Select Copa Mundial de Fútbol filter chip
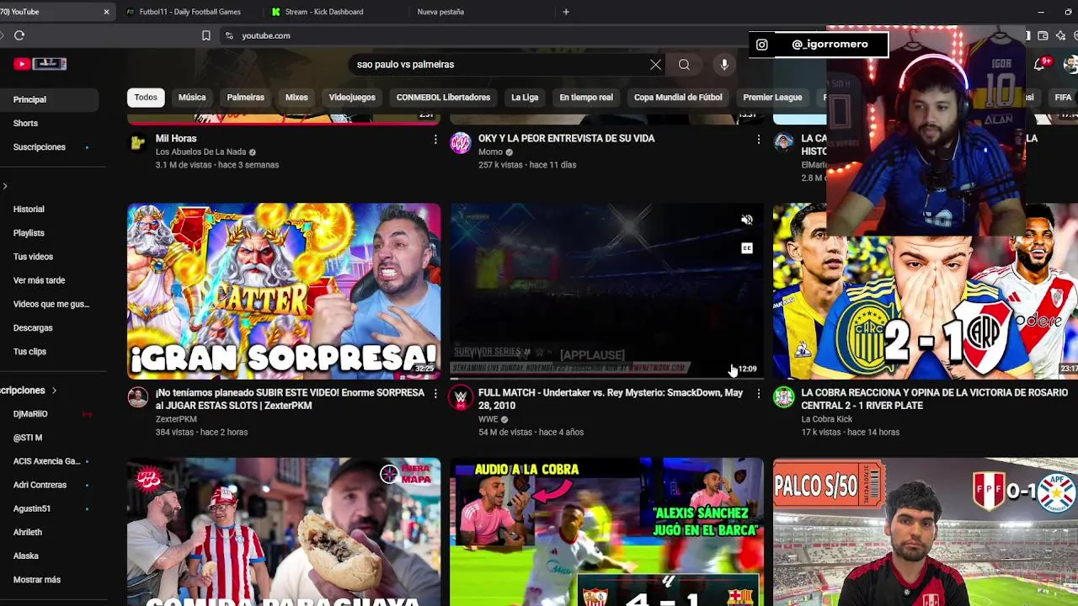This screenshot has height=606, width=1078. [678, 98]
